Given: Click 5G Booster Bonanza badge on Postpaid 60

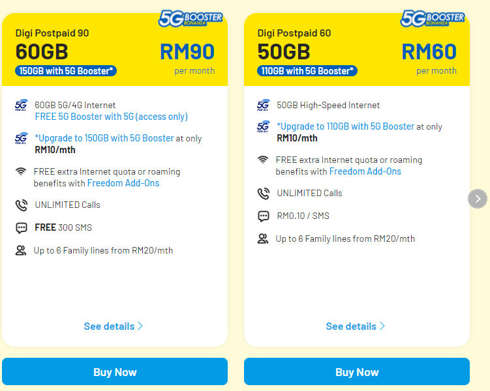Looking at the screenshot, I should (433, 18).
